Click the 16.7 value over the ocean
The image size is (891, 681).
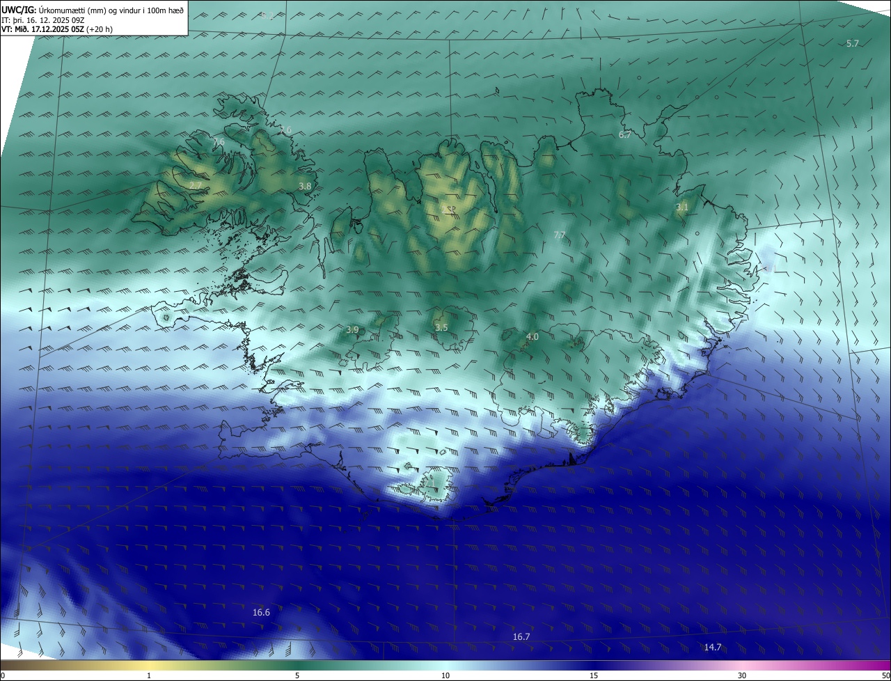point(521,636)
